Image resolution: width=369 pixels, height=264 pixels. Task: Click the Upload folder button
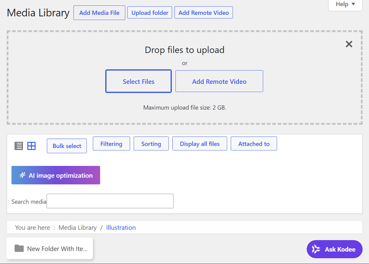(150, 13)
